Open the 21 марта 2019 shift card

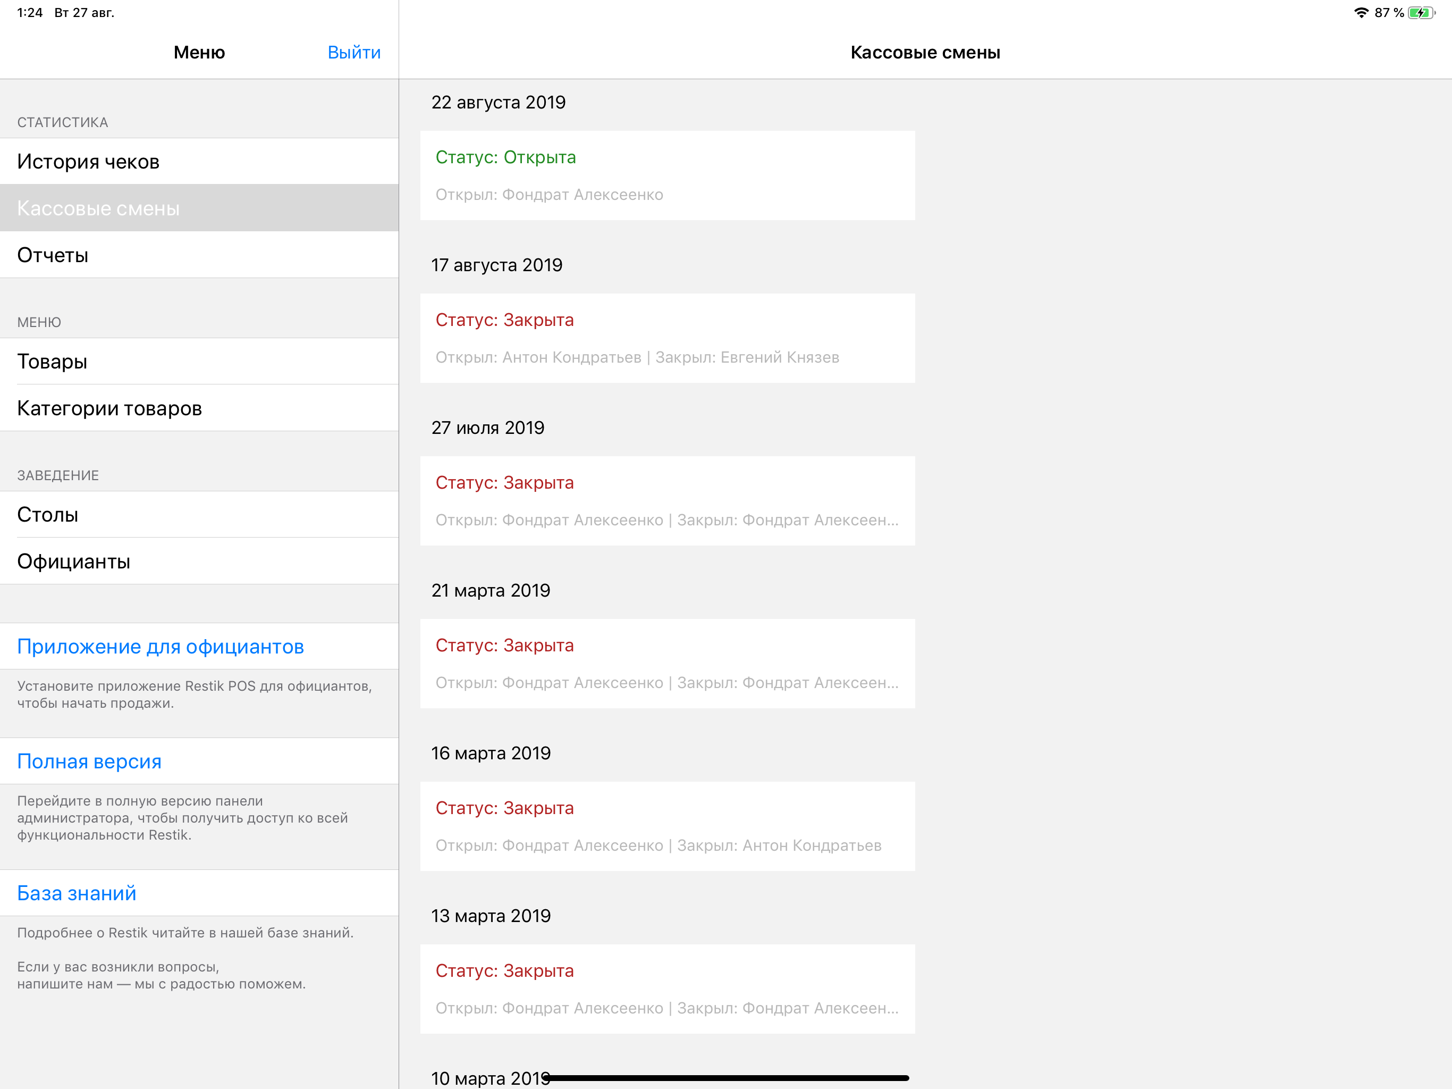click(x=667, y=664)
